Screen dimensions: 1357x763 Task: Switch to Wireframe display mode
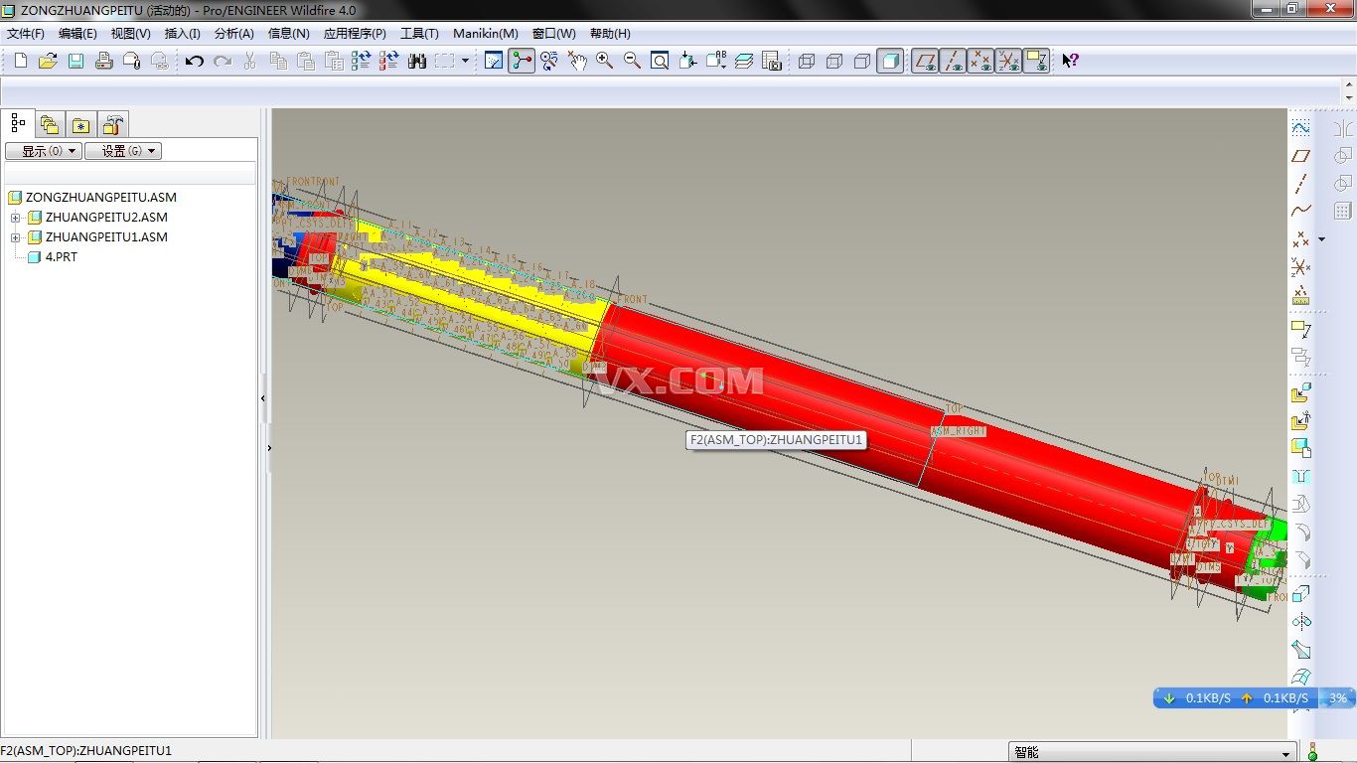(x=807, y=62)
